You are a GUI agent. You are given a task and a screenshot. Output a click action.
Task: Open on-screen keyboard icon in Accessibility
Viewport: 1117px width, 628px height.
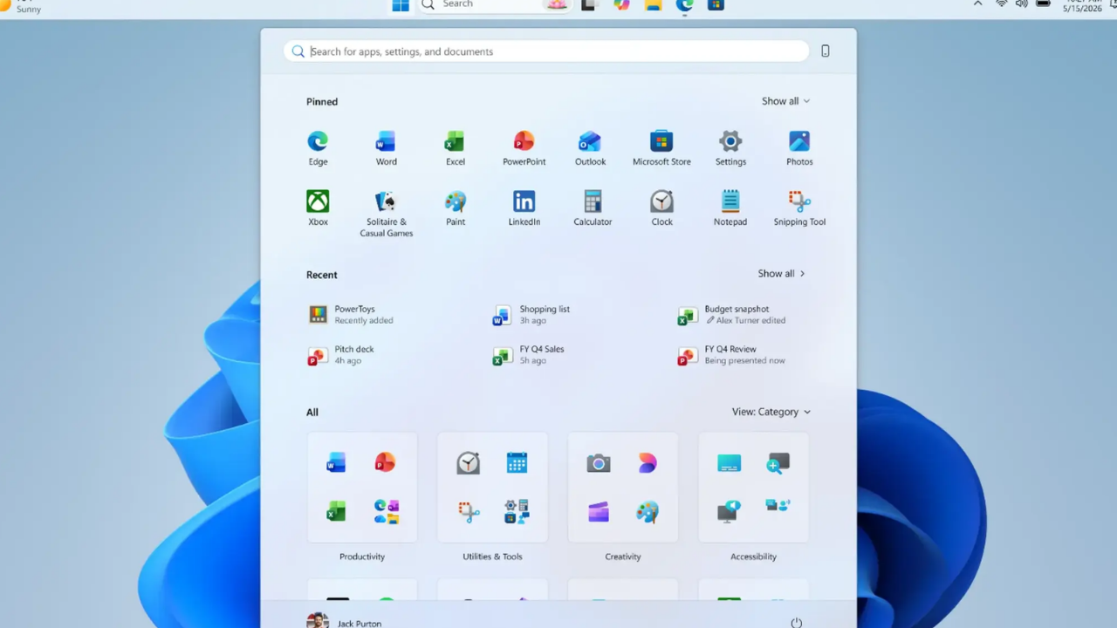pyautogui.click(x=729, y=462)
